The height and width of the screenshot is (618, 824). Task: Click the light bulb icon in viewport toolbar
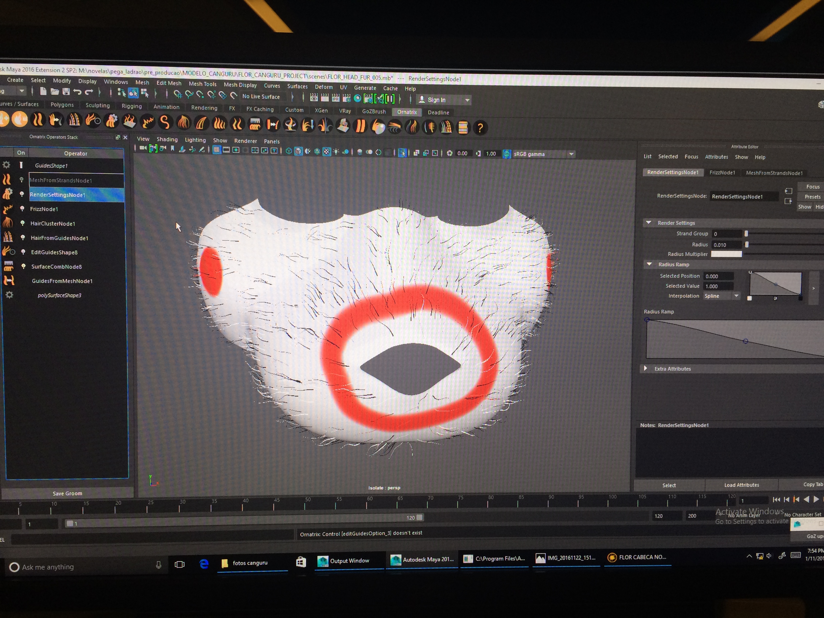(x=336, y=152)
